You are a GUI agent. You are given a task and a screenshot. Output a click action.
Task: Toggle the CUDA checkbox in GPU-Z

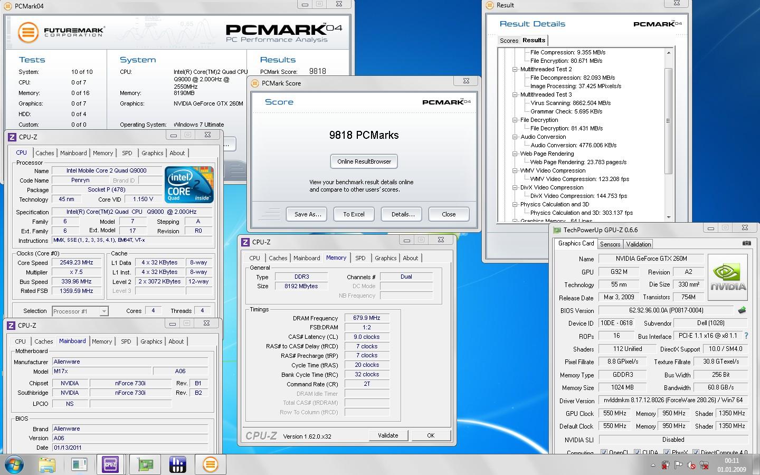pyautogui.click(x=637, y=452)
